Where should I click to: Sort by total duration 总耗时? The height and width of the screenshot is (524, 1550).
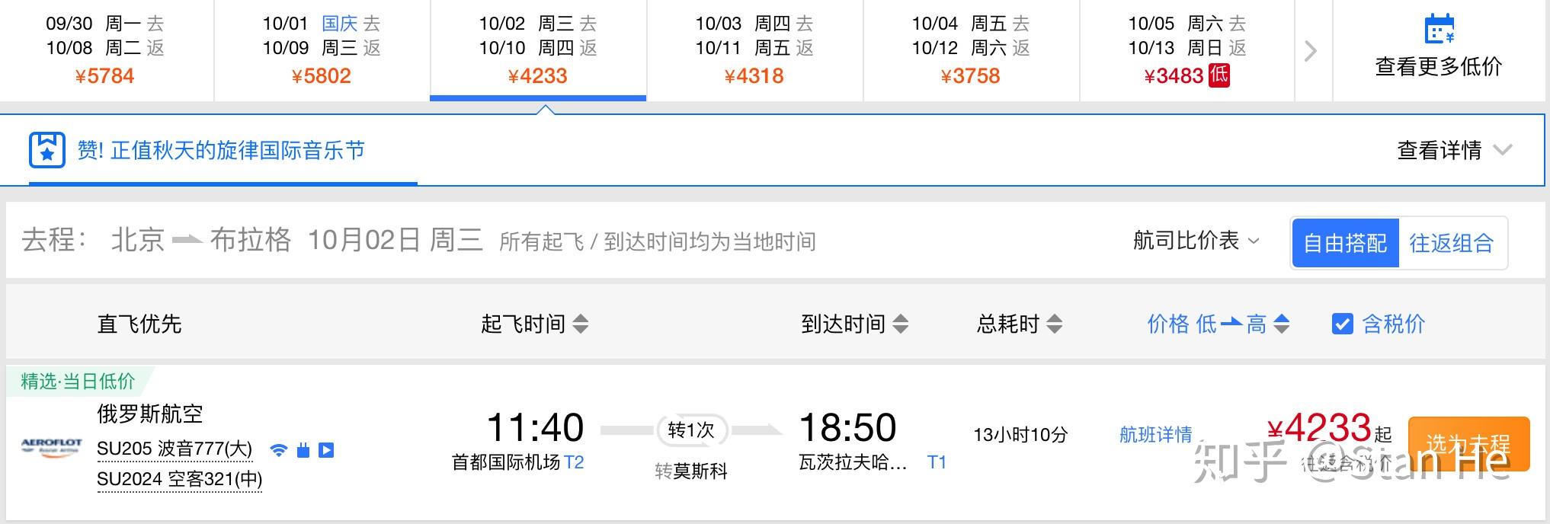[1019, 324]
